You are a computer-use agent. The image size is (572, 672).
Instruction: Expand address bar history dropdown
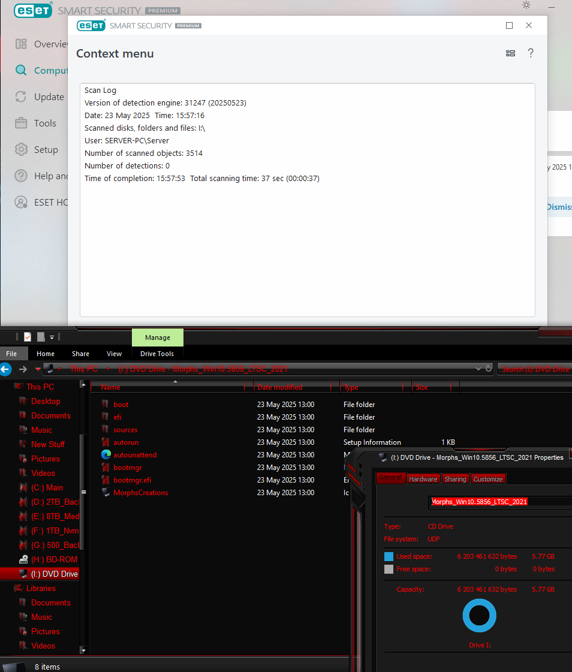click(478, 369)
